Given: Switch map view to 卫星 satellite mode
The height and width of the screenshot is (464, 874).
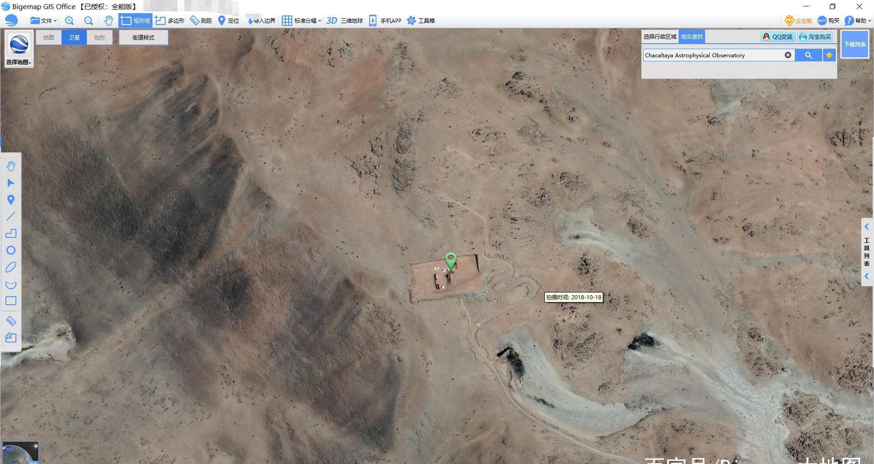Looking at the screenshot, I should [74, 37].
